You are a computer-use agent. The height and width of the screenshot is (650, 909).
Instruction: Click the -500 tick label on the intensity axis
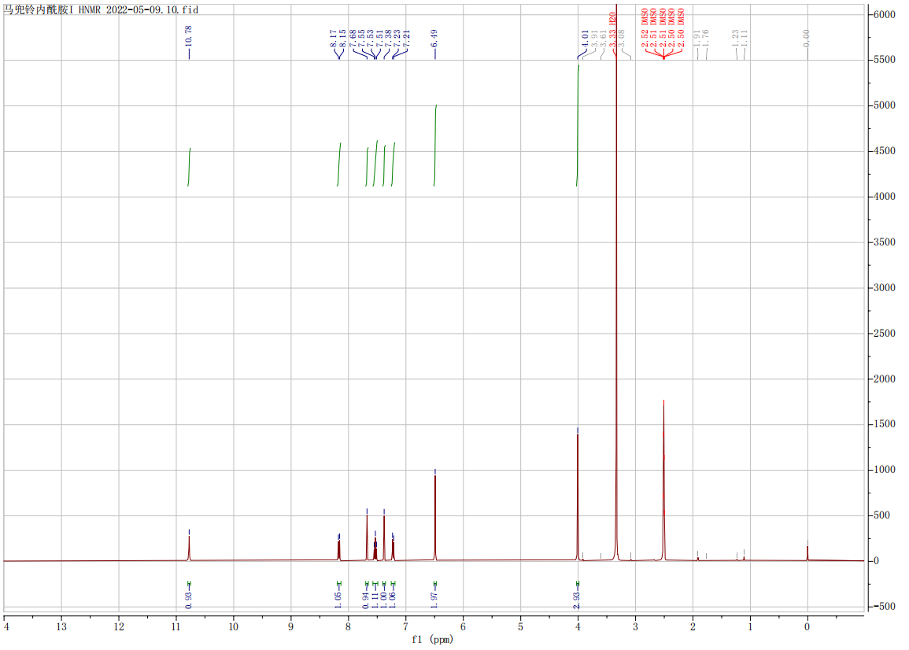coord(885,607)
